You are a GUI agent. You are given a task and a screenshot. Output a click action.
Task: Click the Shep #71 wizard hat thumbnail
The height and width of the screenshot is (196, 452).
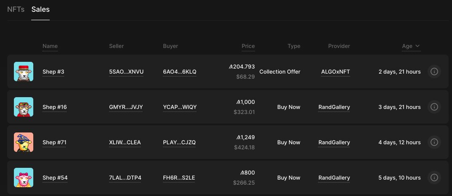pyautogui.click(x=24, y=142)
